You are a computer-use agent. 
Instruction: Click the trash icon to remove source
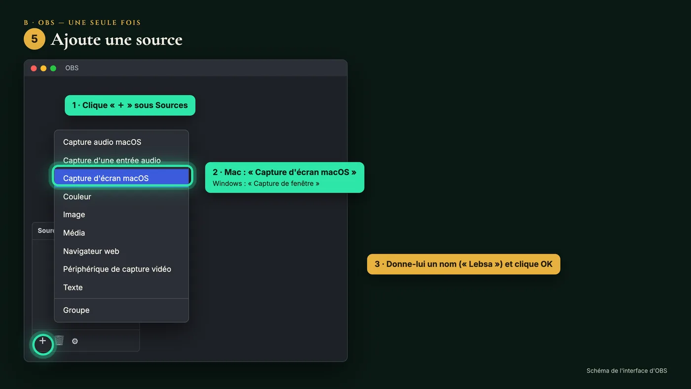pyautogui.click(x=59, y=341)
